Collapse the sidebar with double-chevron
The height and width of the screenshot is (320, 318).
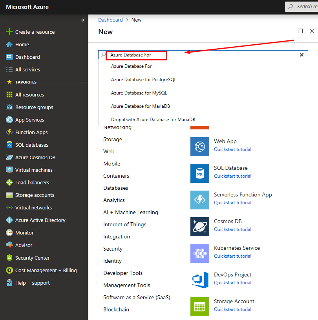pyautogui.click(x=83, y=20)
